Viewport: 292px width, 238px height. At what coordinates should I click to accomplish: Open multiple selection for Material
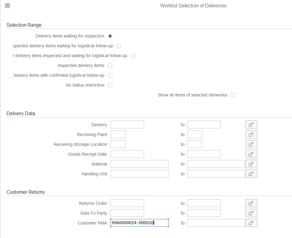tap(251, 164)
